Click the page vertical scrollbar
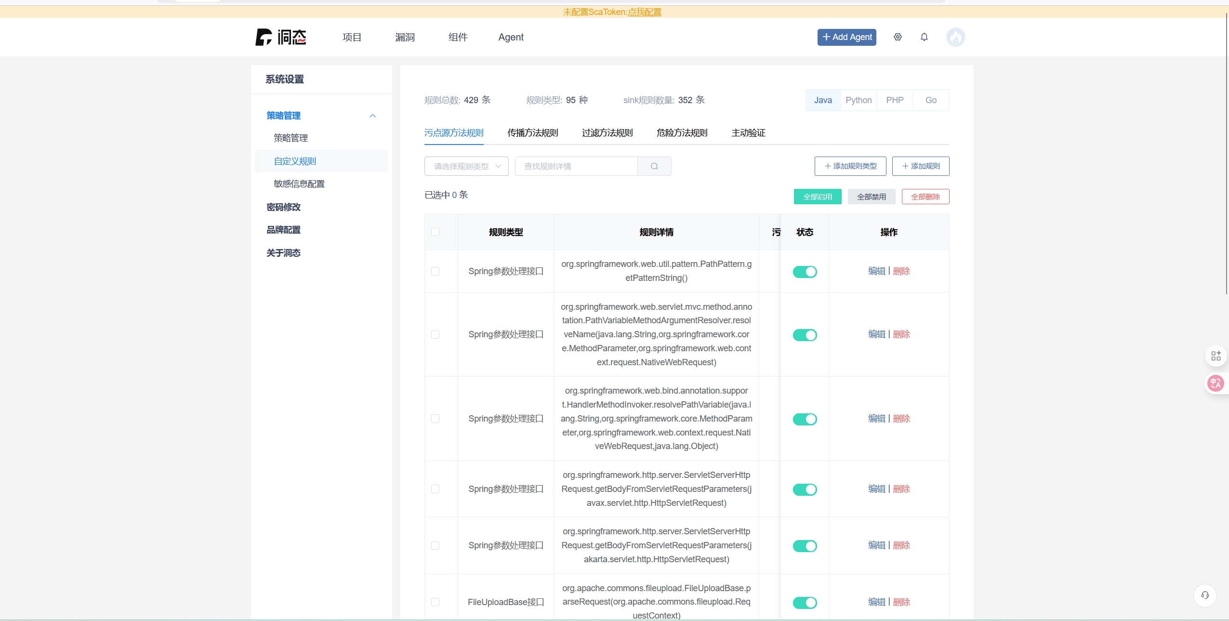The width and height of the screenshot is (1229, 621). pyautogui.click(x=1227, y=154)
